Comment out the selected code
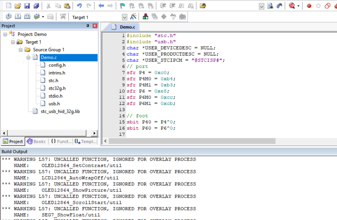The height and width of the screenshot is (220, 337). tap(181, 6)
